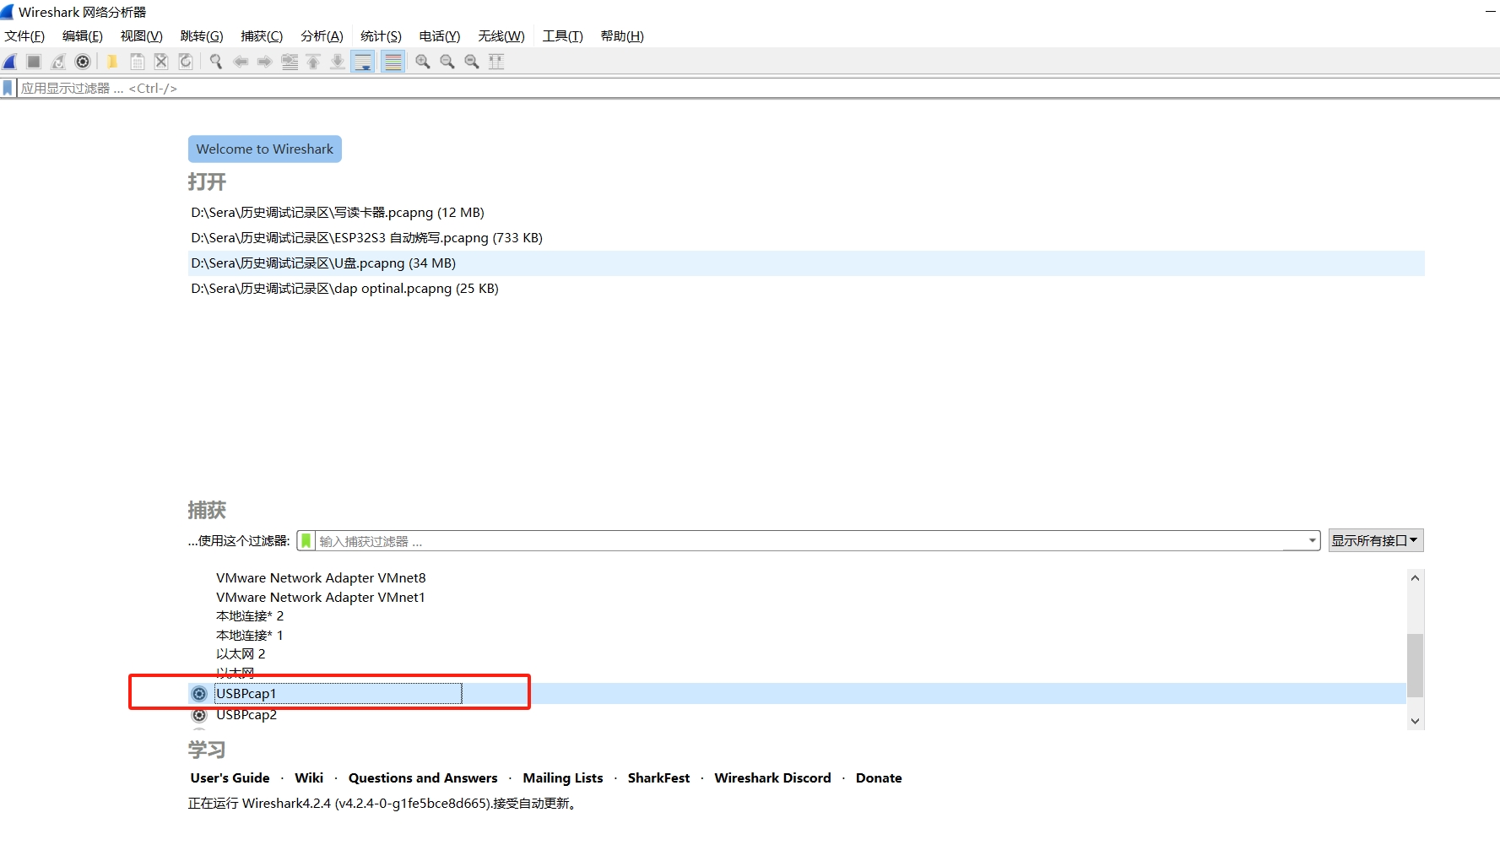
Task: Open the SharkFest link
Action: tap(658, 778)
